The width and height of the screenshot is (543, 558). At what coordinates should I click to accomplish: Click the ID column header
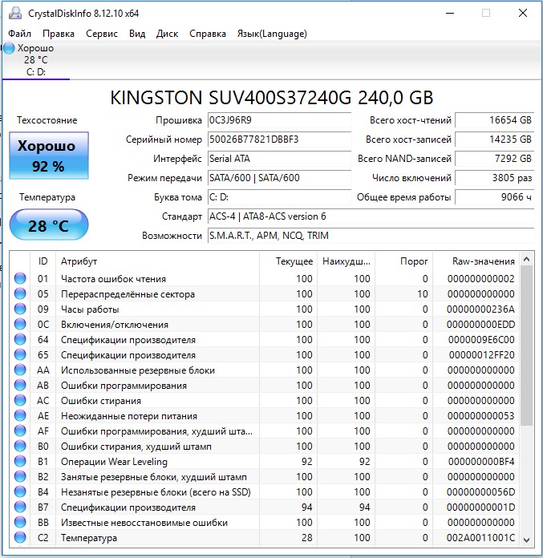43,261
